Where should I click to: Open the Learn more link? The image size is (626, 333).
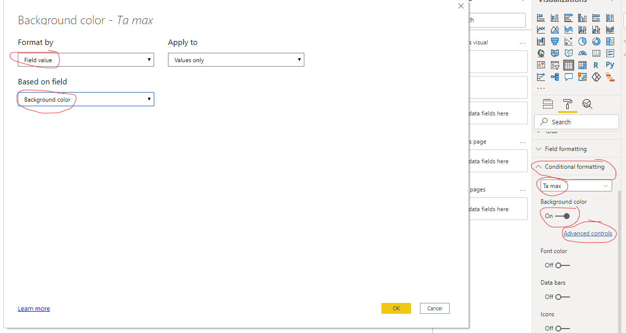point(34,309)
